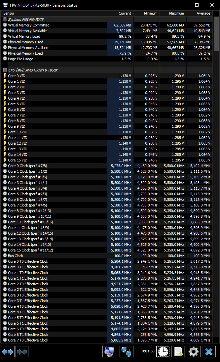Select the Core 11 VID row
The height and width of the screenshot is (362, 220).
click(107, 138)
